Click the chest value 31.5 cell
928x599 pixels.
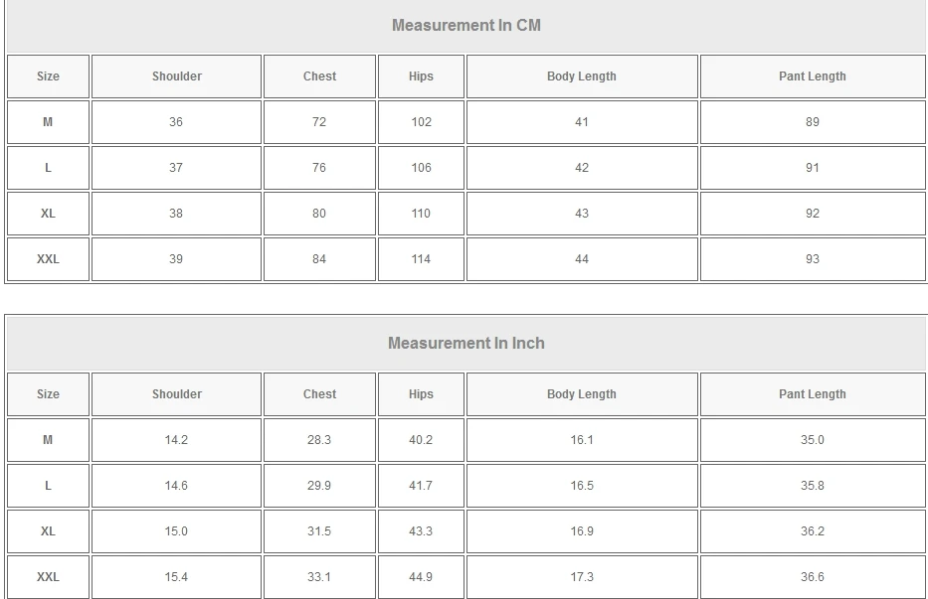tap(319, 531)
